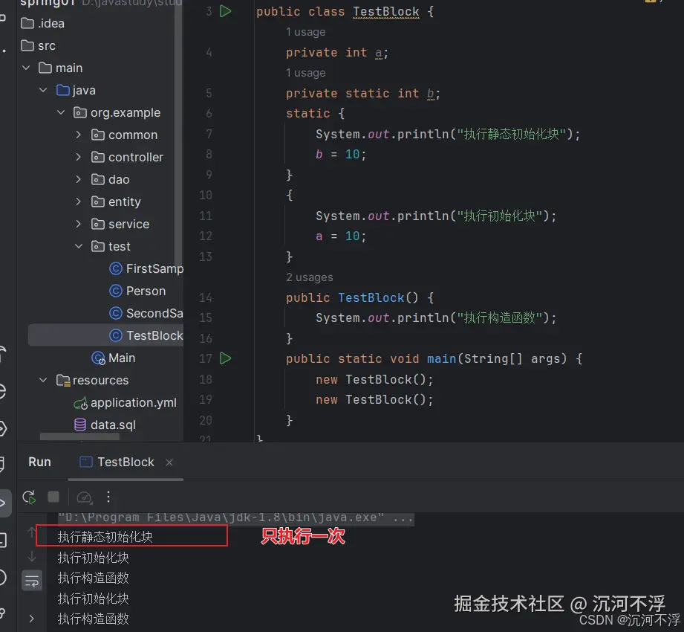Toggle soft-wrap in the Run console
The height and width of the screenshot is (632, 684).
coord(32,580)
